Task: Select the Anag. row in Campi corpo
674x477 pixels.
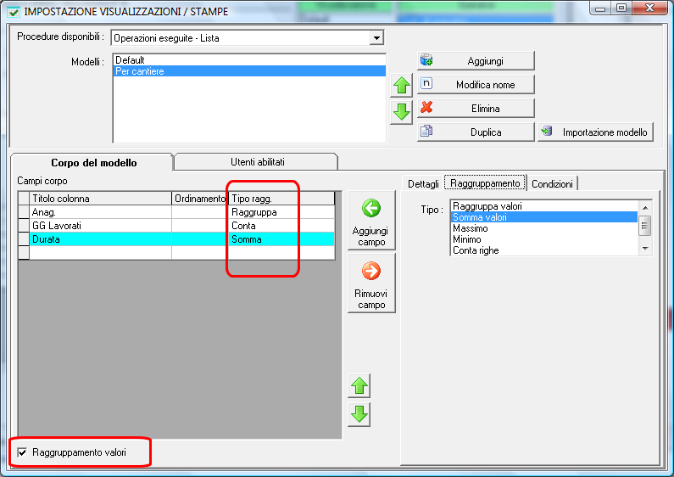Action: (x=176, y=212)
